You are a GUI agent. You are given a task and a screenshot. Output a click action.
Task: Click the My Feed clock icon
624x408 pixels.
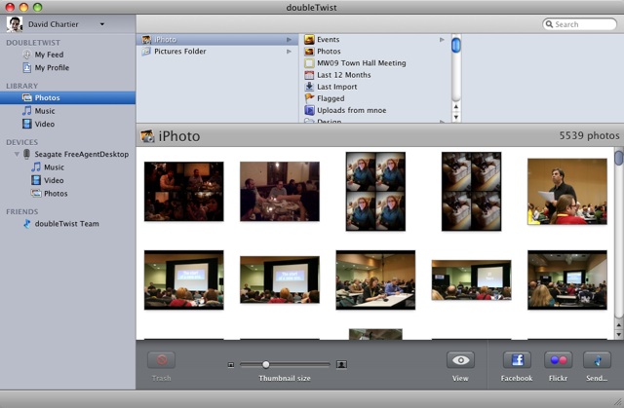click(26, 55)
